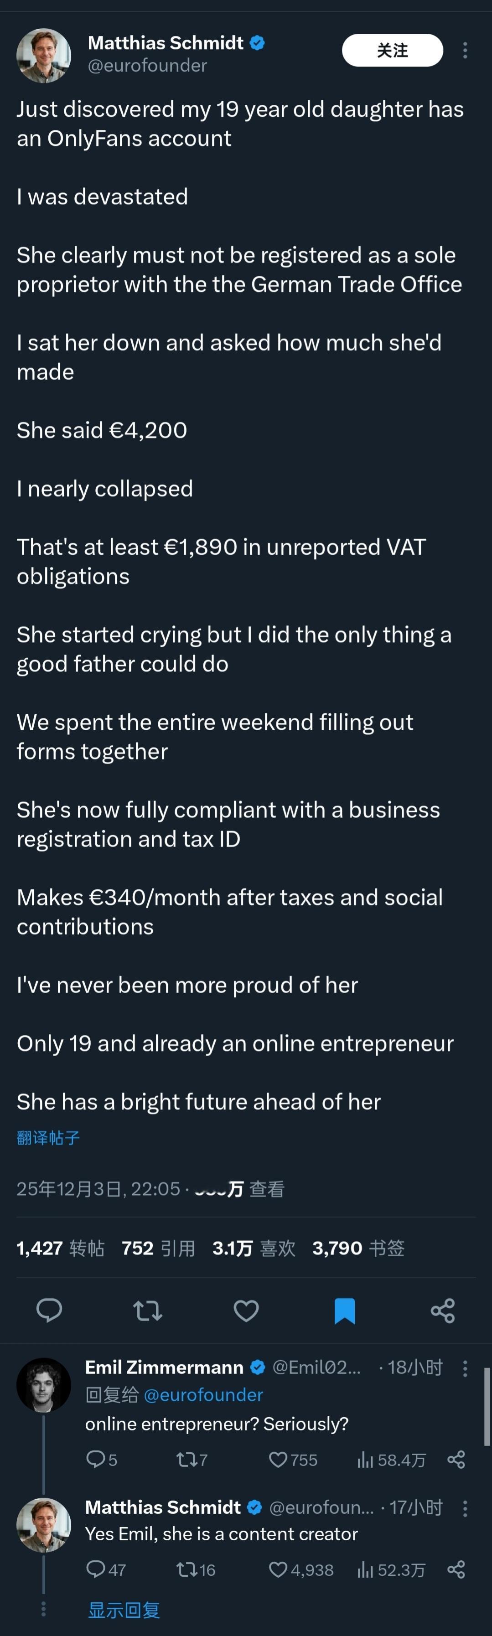Toggle the blue bookmark icon
Screen dimensions: 492x1636
[345, 1310]
